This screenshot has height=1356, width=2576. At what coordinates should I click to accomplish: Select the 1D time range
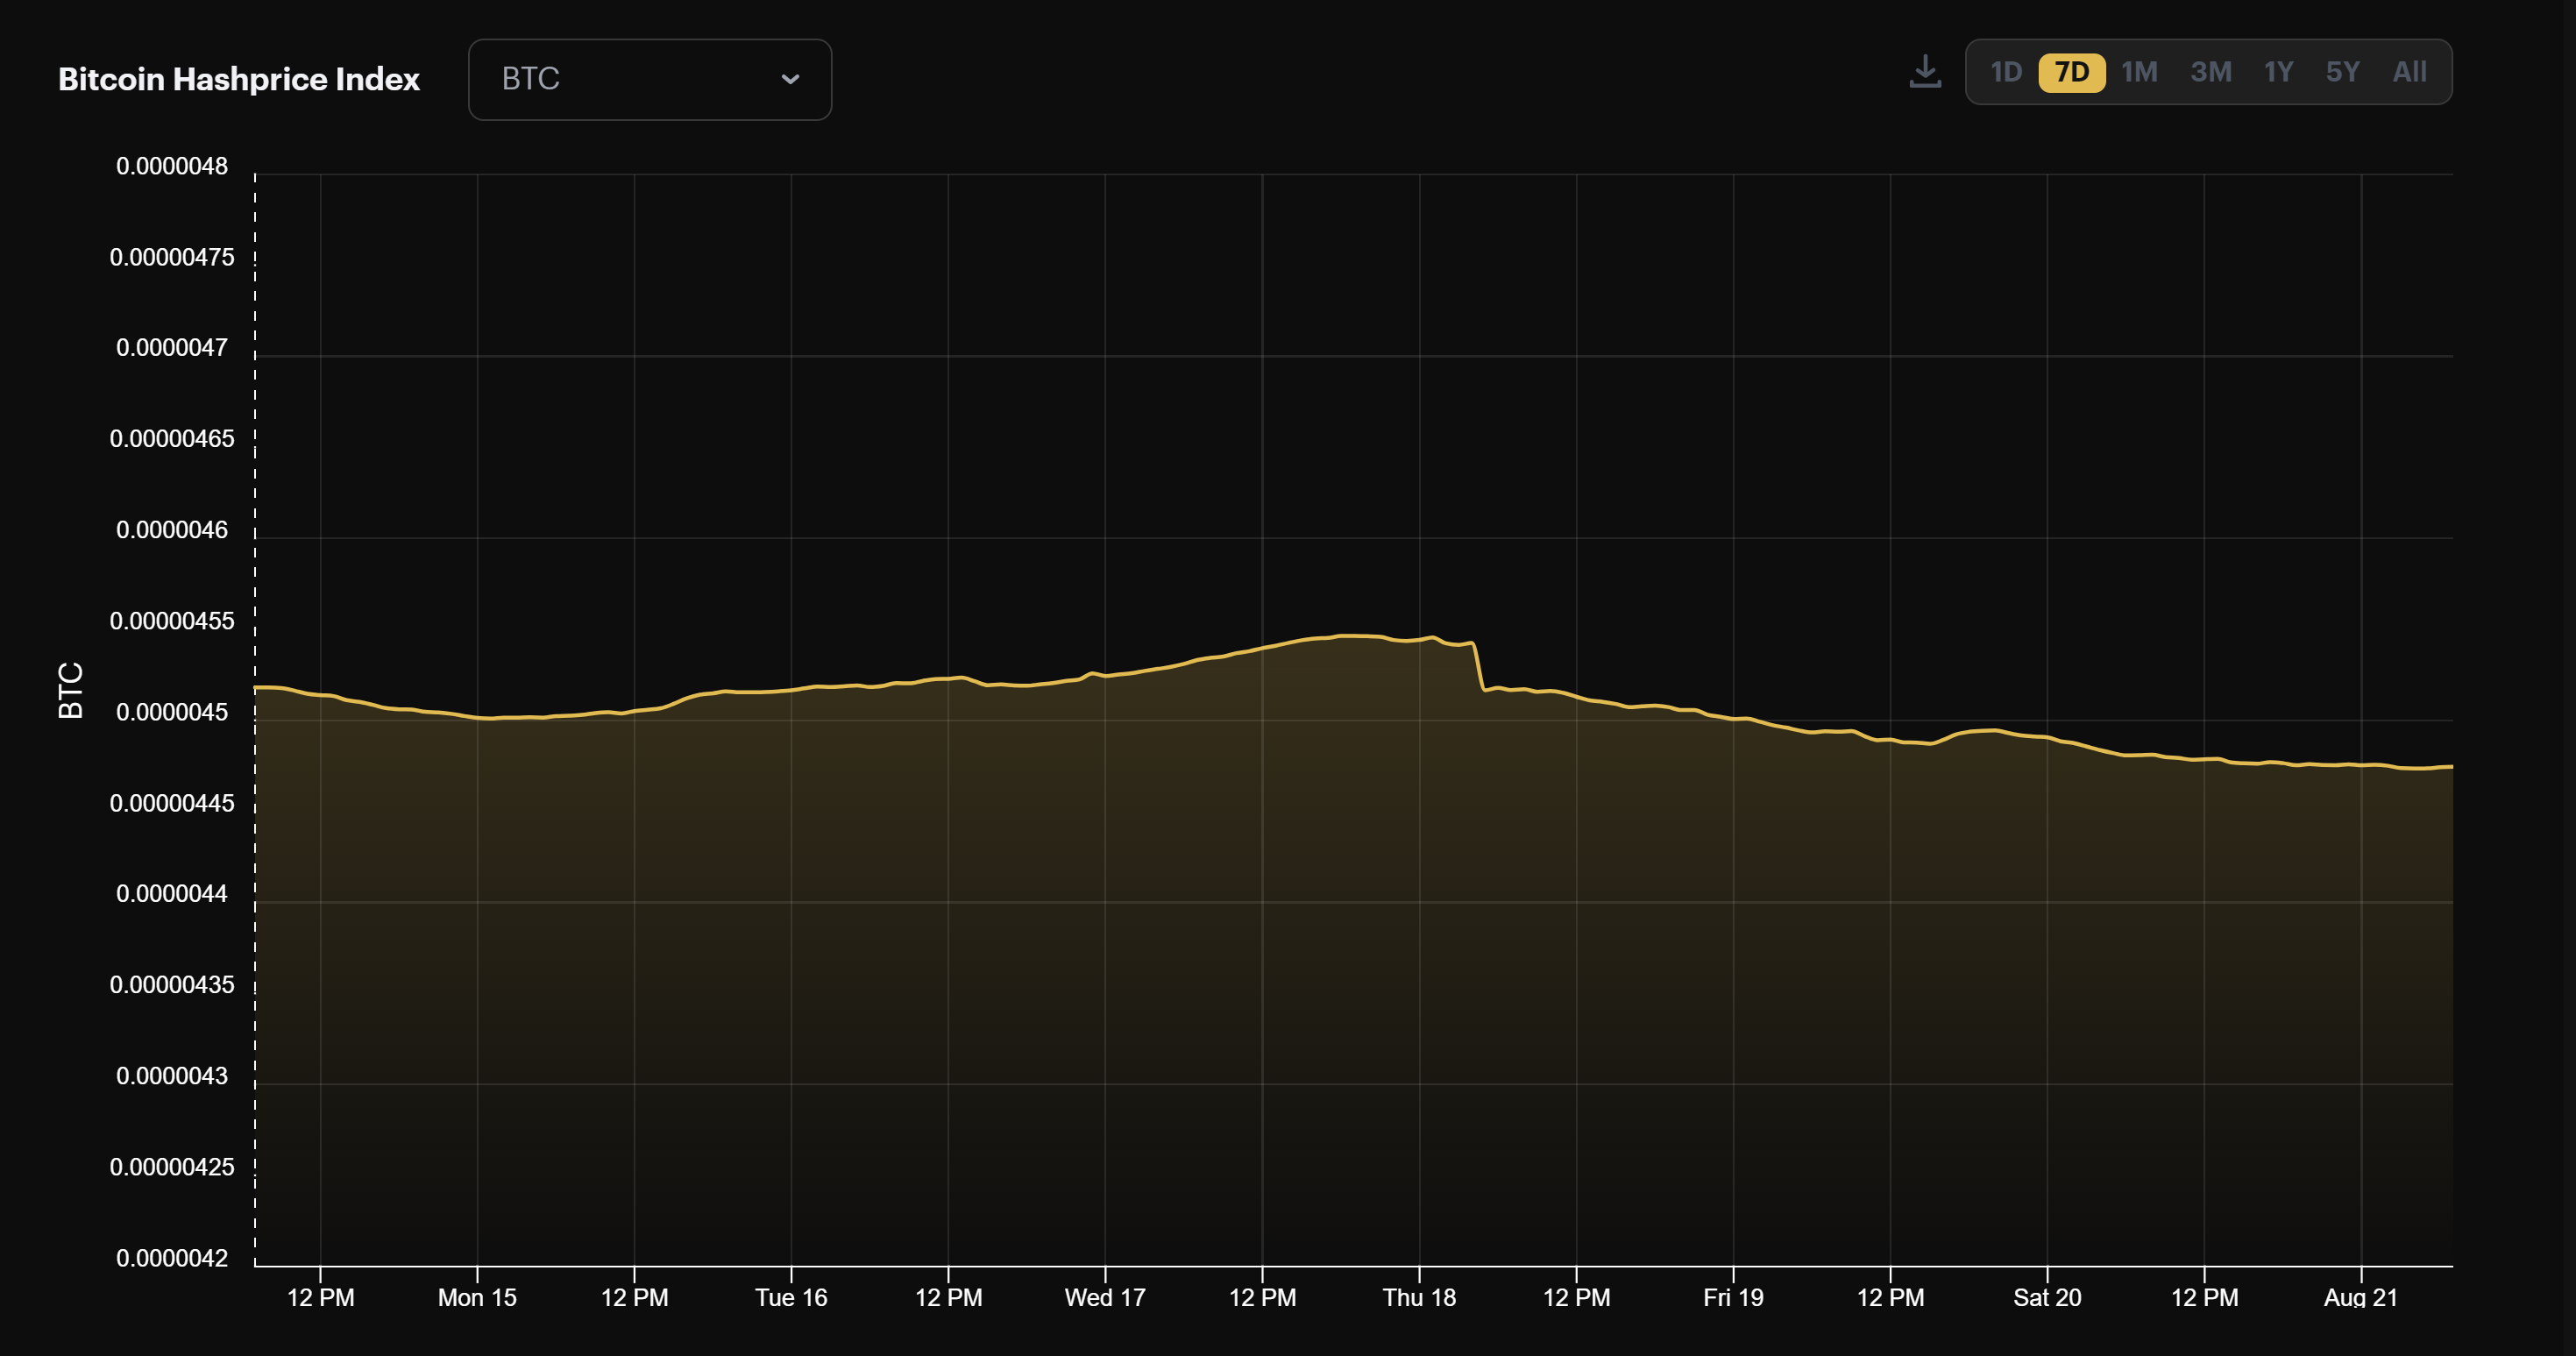coord(2006,72)
